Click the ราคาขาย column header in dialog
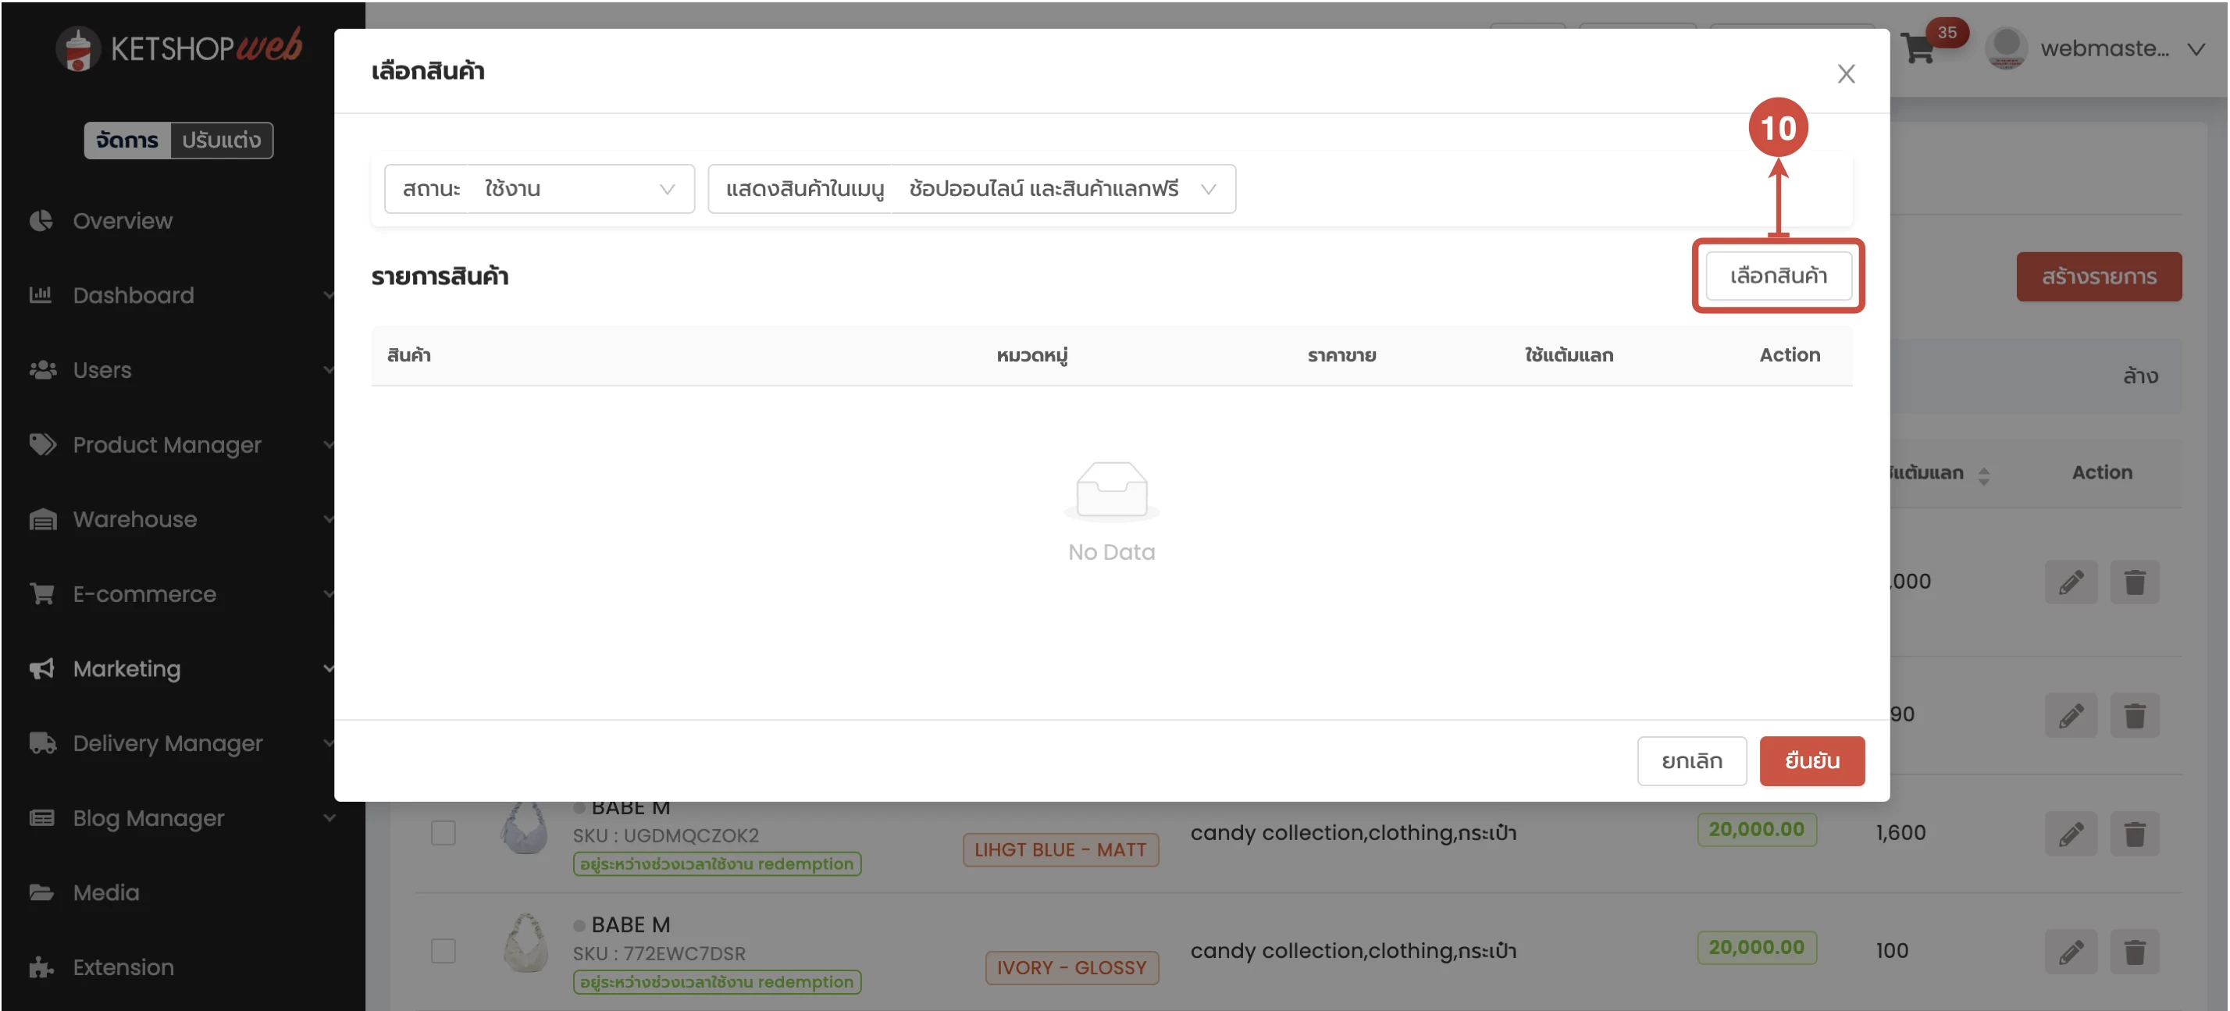Image resolution: width=2230 pixels, height=1011 pixels. point(1341,355)
